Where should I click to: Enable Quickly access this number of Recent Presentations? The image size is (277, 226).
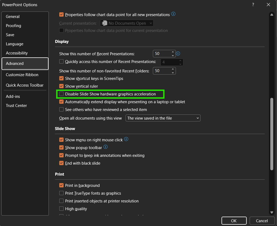pos(61,61)
